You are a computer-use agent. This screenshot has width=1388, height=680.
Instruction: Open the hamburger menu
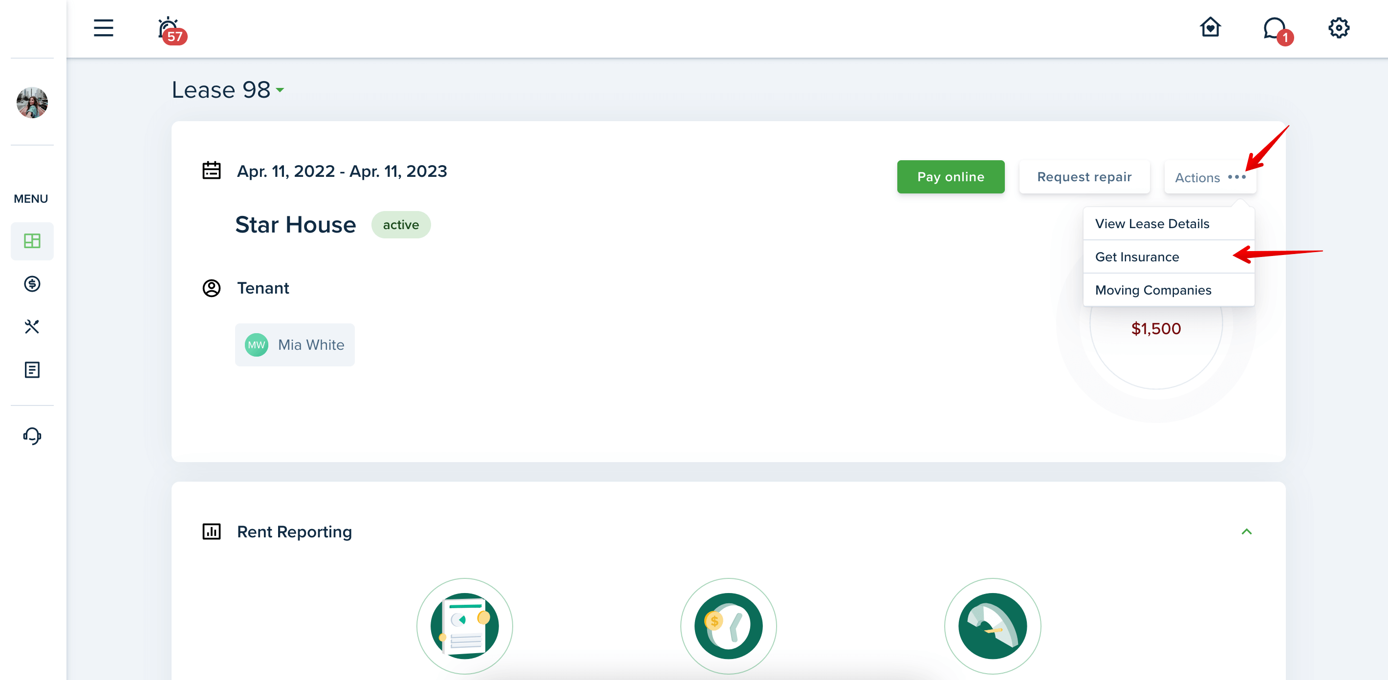[x=103, y=28]
